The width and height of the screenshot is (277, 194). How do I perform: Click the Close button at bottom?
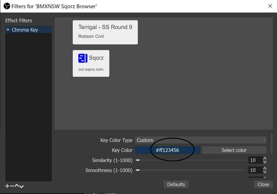(263, 184)
